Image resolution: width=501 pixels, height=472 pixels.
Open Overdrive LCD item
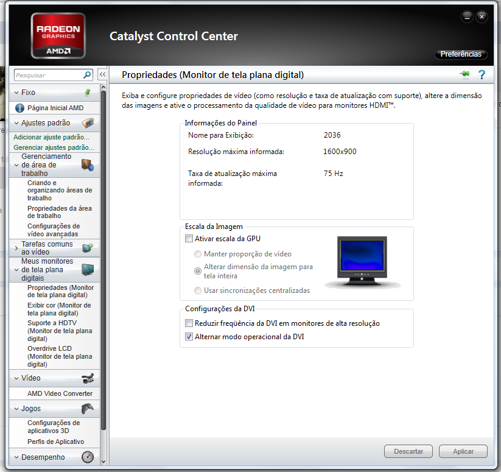click(60, 356)
